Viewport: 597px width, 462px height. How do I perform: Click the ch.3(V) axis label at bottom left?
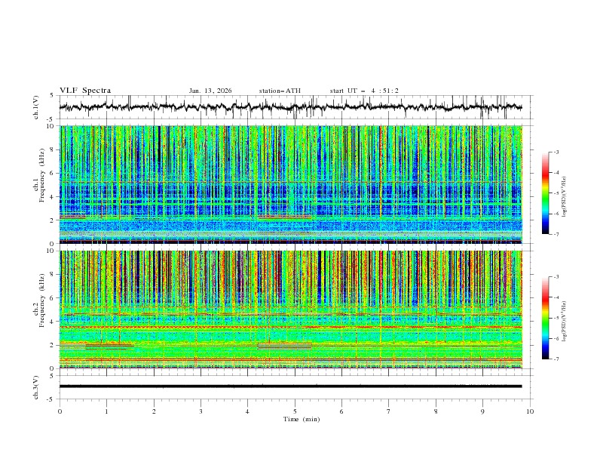point(36,387)
